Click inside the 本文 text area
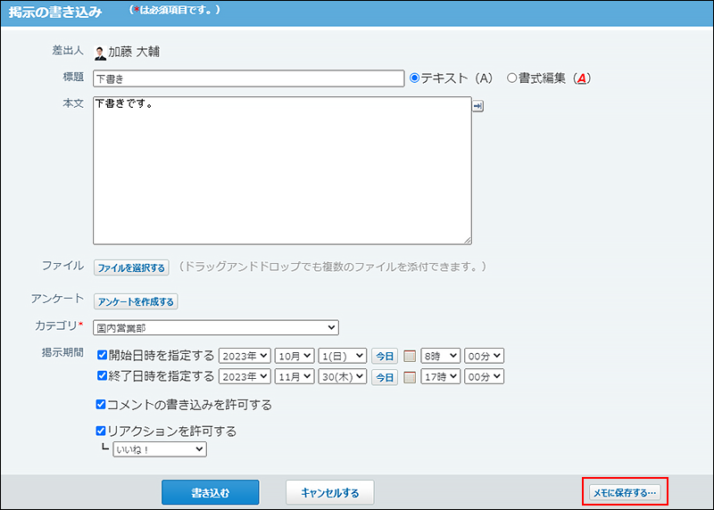 coord(282,170)
